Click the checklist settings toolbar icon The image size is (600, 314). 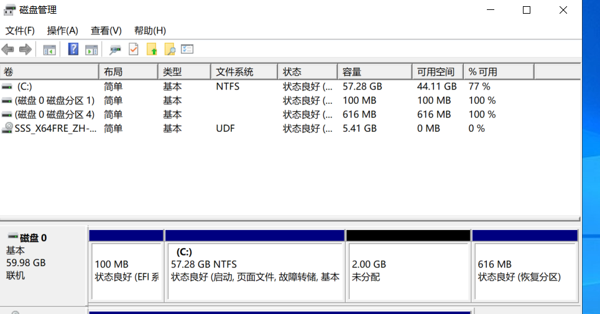pos(187,50)
